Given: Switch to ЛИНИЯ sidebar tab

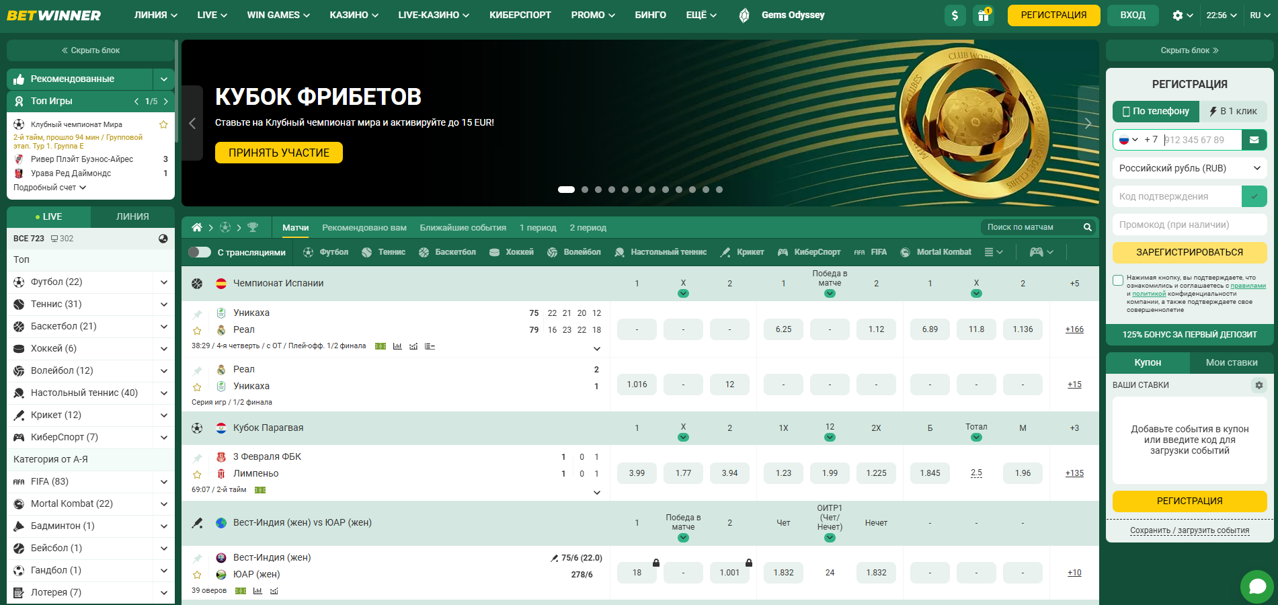Looking at the screenshot, I should (132, 216).
